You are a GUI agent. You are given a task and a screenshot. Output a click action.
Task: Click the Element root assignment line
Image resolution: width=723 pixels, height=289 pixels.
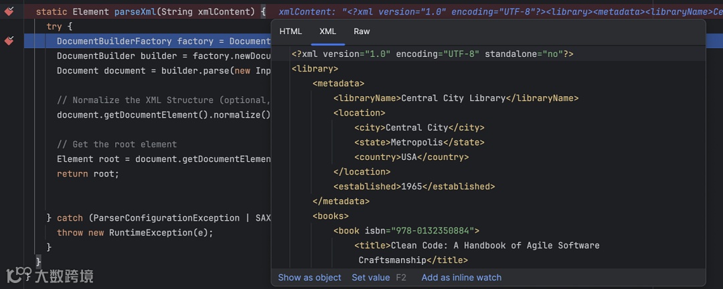pyautogui.click(x=164, y=159)
